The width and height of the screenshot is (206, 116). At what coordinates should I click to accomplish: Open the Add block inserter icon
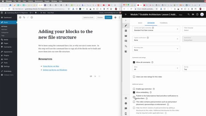(x=20, y=17)
